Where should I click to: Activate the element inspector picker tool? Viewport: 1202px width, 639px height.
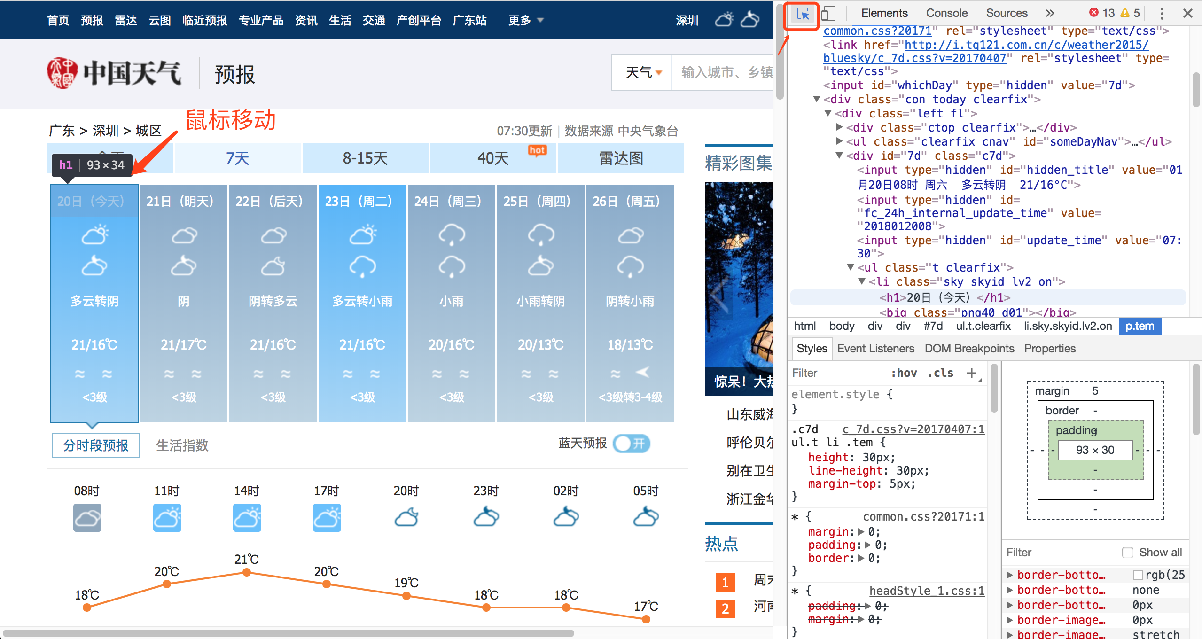click(803, 14)
